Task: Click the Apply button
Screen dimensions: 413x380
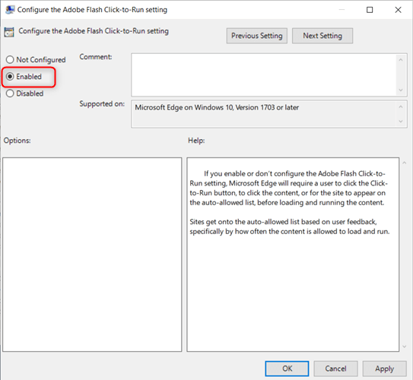Action: [x=385, y=369]
